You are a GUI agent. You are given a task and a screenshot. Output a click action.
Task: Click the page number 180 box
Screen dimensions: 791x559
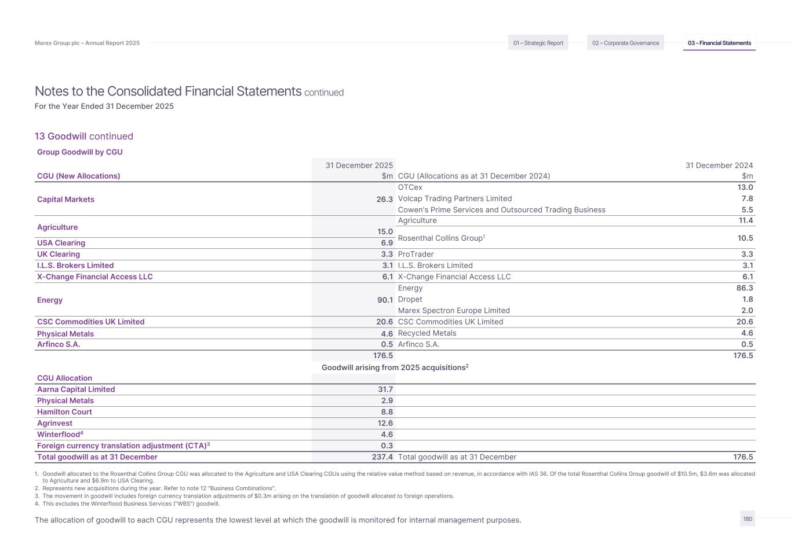pyautogui.click(x=748, y=518)
